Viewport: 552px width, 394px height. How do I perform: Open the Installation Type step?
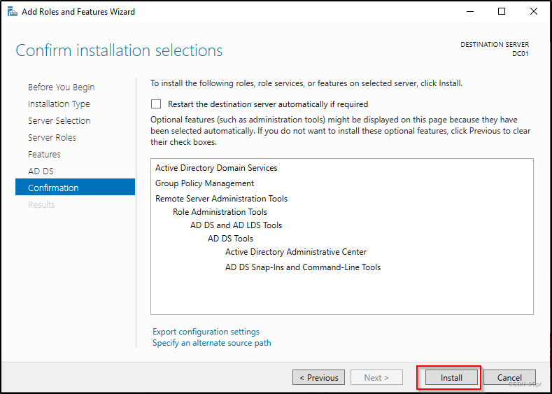59,104
